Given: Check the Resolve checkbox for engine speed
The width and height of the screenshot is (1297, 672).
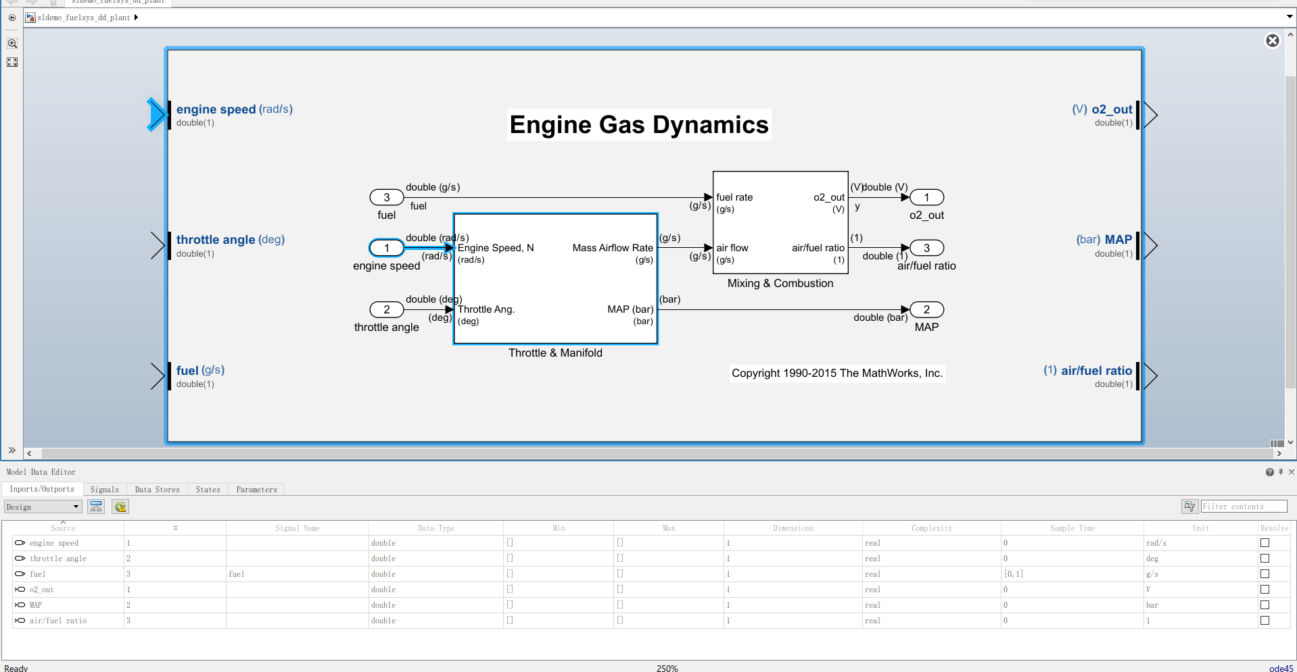Looking at the screenshot, I should coord(1265,542).
